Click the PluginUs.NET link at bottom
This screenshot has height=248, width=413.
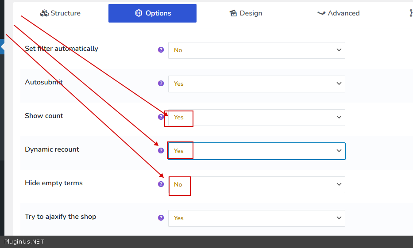(x=24, y=242)
